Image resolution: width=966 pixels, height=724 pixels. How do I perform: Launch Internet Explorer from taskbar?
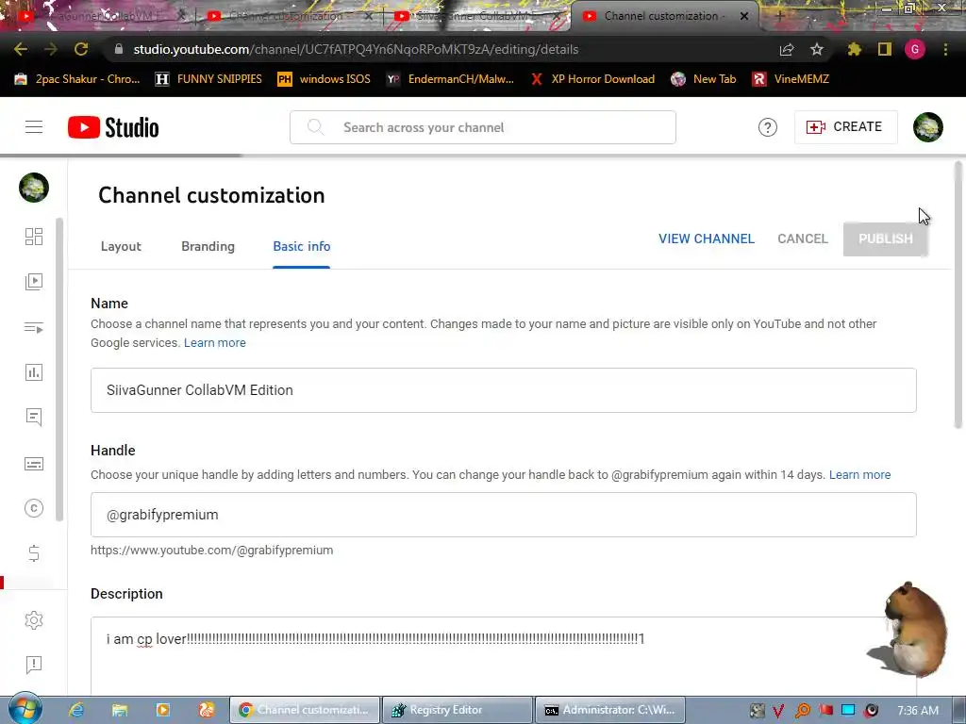pyautogui.click(x=76, y=710)
